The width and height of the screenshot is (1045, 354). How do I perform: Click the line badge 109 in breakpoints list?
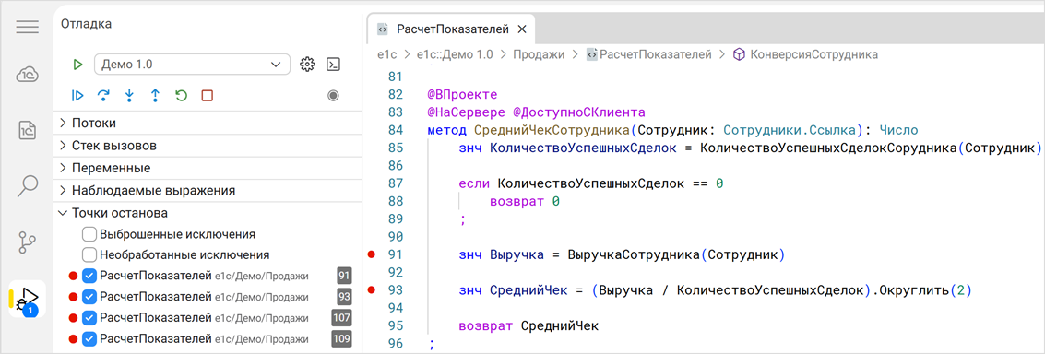pyautogui.click(x=341, y=338)
